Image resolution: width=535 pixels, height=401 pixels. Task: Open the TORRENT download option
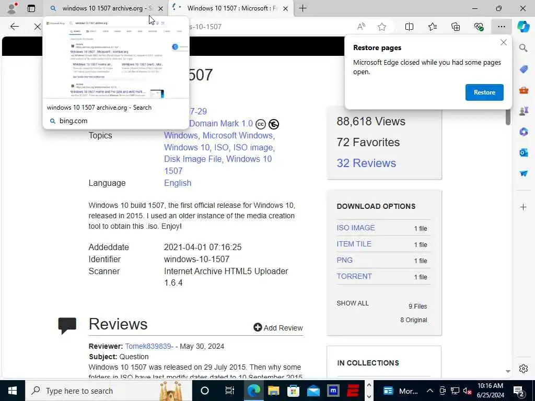click(x=354, y=276)
